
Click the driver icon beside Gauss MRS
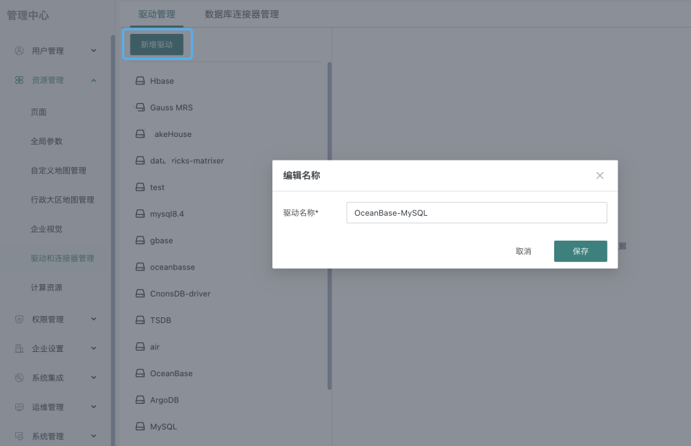pos(140,107)
